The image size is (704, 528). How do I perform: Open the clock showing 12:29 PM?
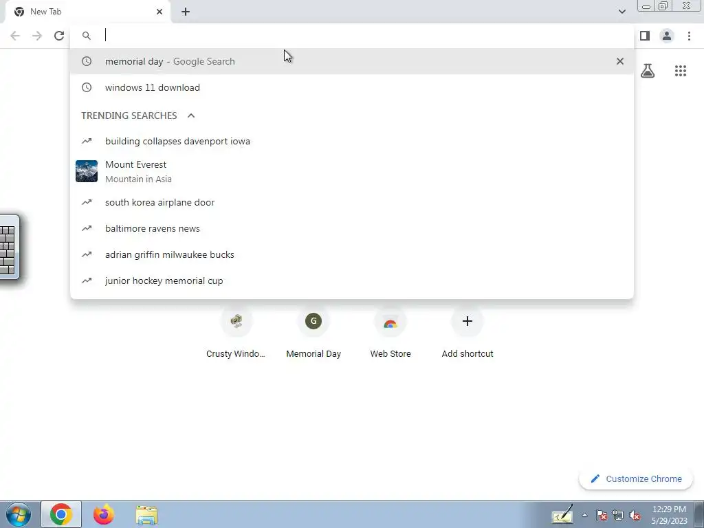click(669, 515)
